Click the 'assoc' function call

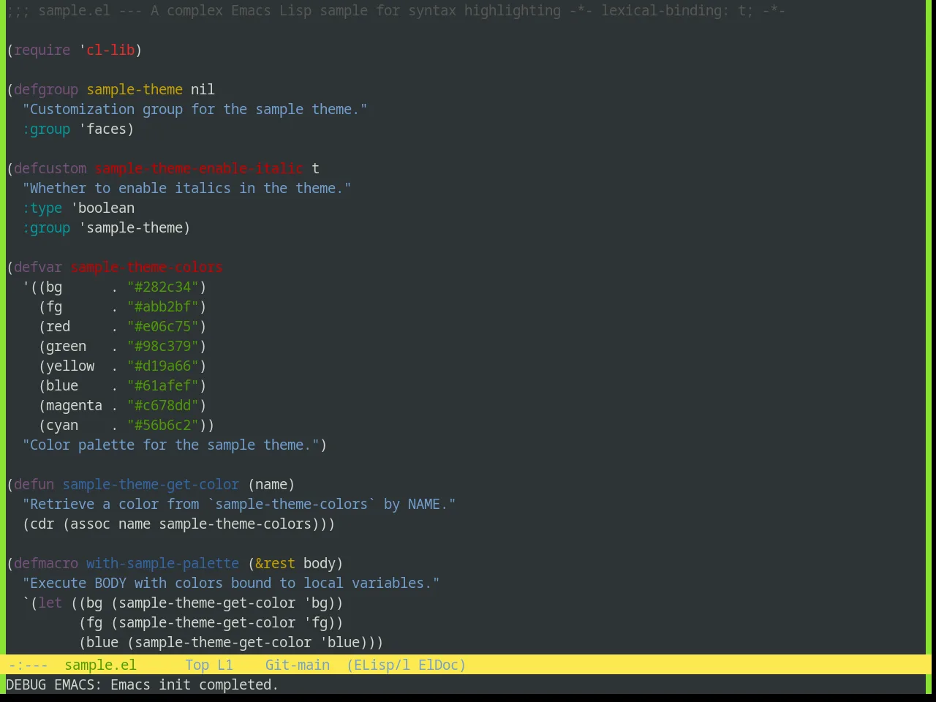tap(90, 524)
